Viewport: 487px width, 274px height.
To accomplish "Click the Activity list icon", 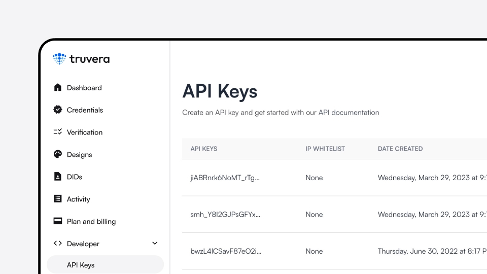I will coord(58,199).
